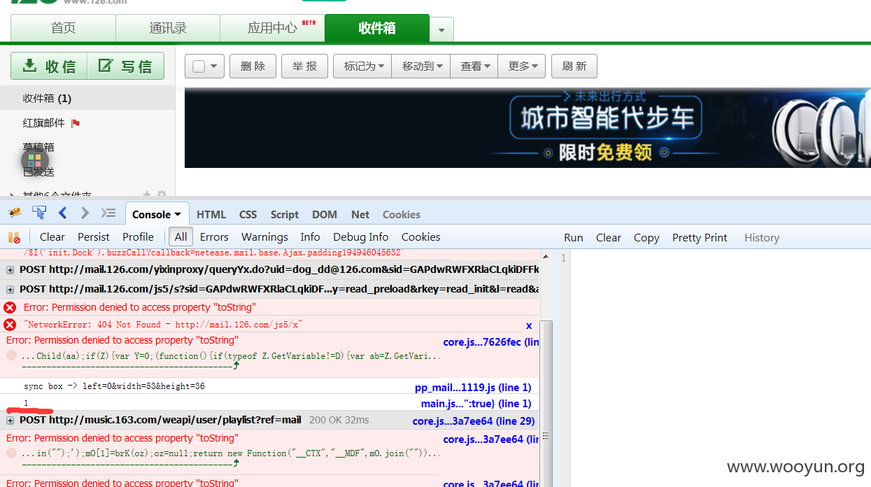Image resolution: width=871 pixels, height=487 pixels.
Task: Click the 收信 receive mail button
Action: pos(49,66)
